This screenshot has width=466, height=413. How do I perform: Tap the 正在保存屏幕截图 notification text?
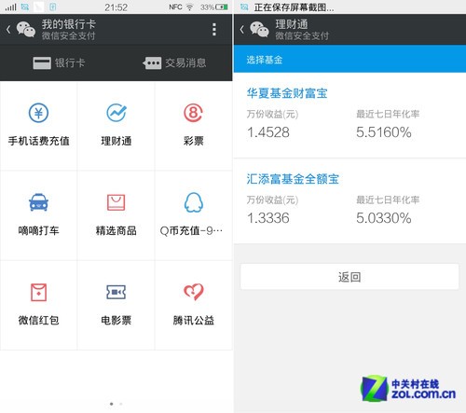coord(294,7)
